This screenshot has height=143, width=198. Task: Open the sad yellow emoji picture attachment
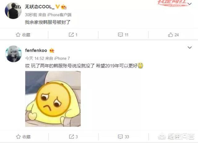[x=53, y=99]
